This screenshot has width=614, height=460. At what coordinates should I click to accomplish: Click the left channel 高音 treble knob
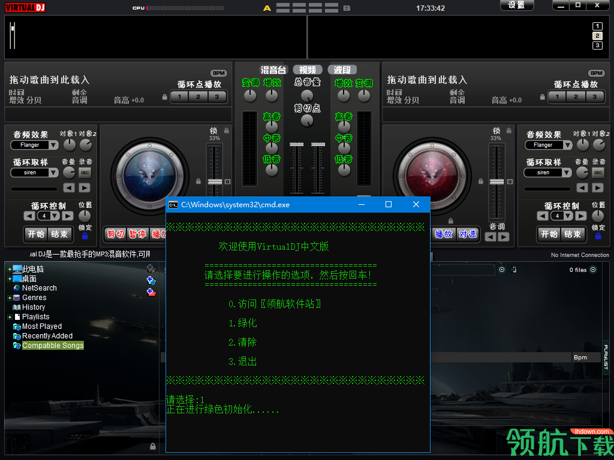(x=272, y=126)
